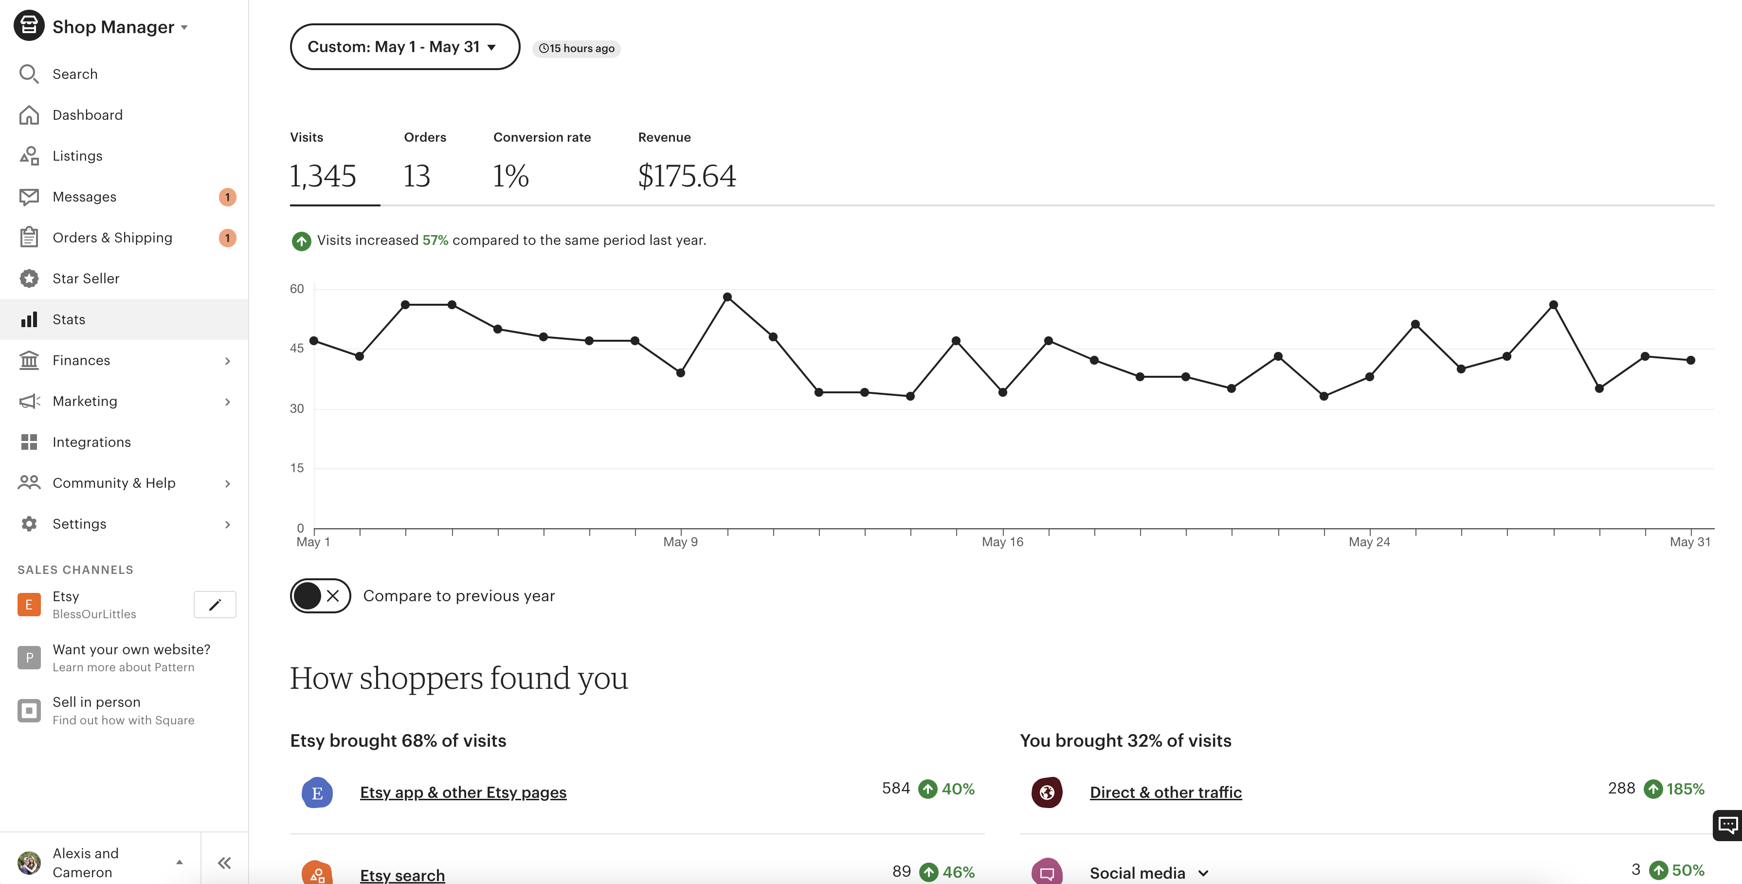
Task: Open the chat feedback icon at bottom right
Action: [1728, 825]
